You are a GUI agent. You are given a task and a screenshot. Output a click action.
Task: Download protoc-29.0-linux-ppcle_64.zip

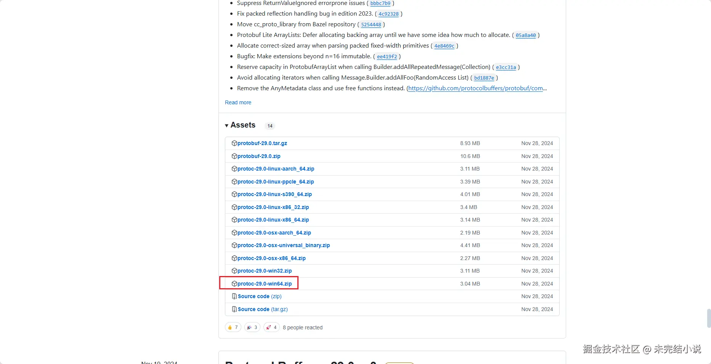coord(276,182)
